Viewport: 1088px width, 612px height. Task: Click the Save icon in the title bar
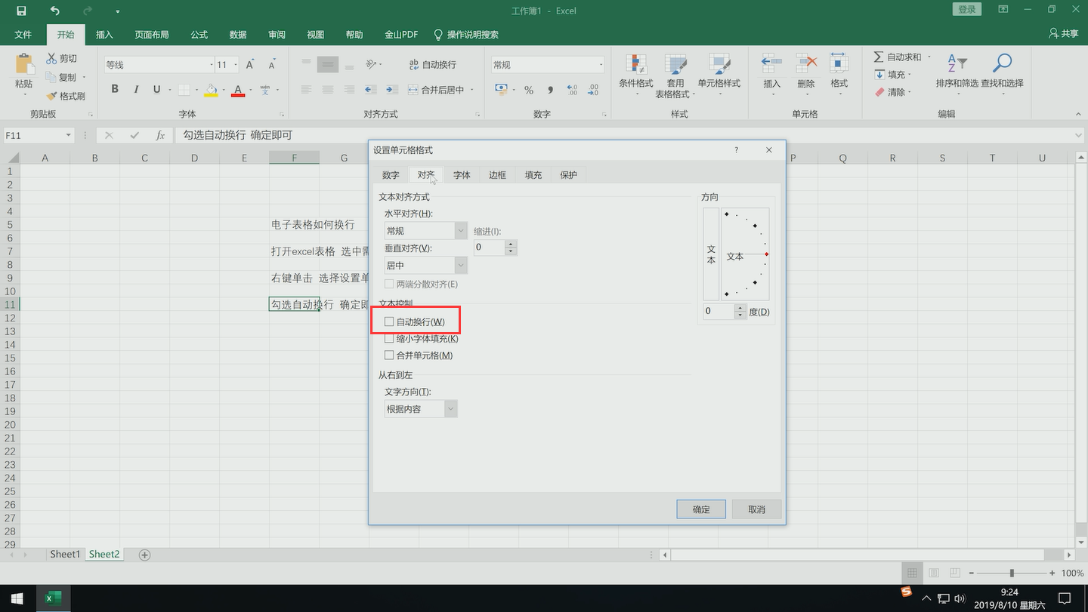point(21,11)
